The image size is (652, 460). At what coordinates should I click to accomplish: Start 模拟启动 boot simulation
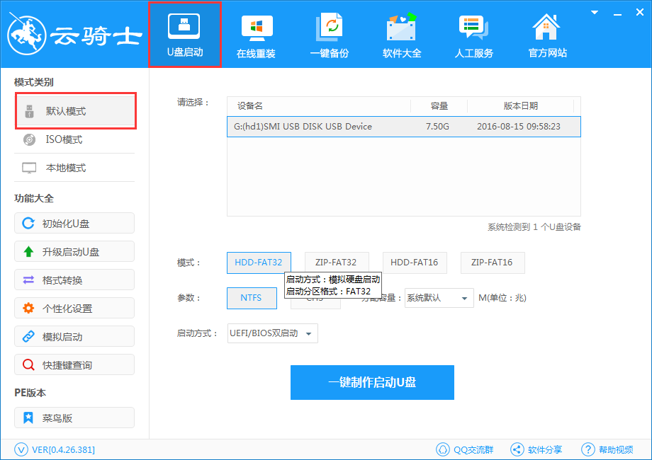74,336
